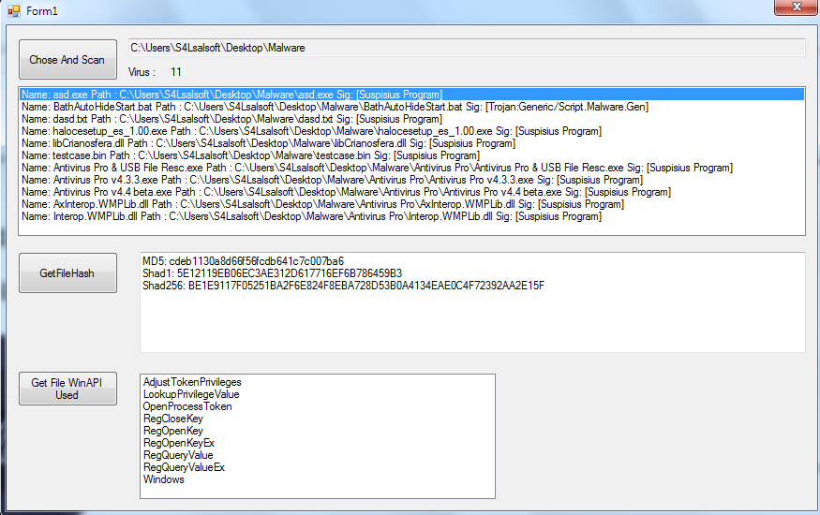Select RegOpenKeyEx in the API list
The image size is (820, 515).
click(x=318, y=443)
